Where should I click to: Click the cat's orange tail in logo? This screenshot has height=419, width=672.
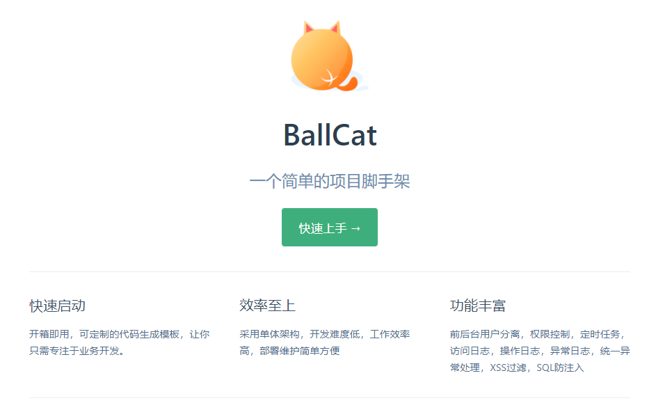coord(348,84)
